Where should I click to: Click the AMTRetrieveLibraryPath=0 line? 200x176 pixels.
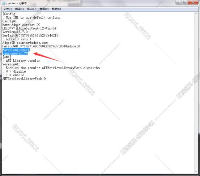click(24, 79)
